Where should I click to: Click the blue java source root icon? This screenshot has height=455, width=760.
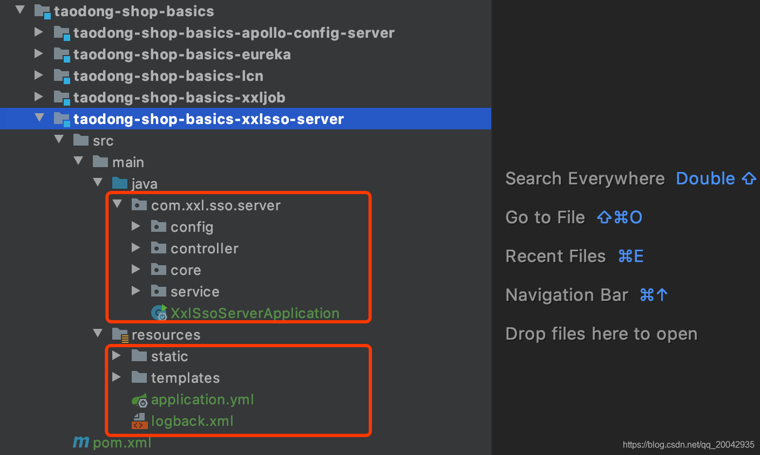coord(120,183)
